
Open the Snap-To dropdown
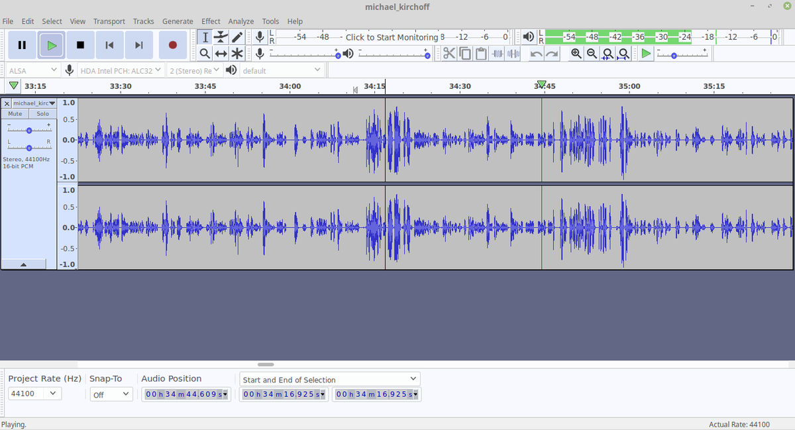[x=111, y=394]
